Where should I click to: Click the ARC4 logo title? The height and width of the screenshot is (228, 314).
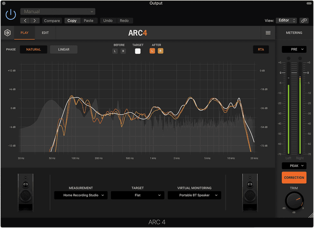pos(138,33)
